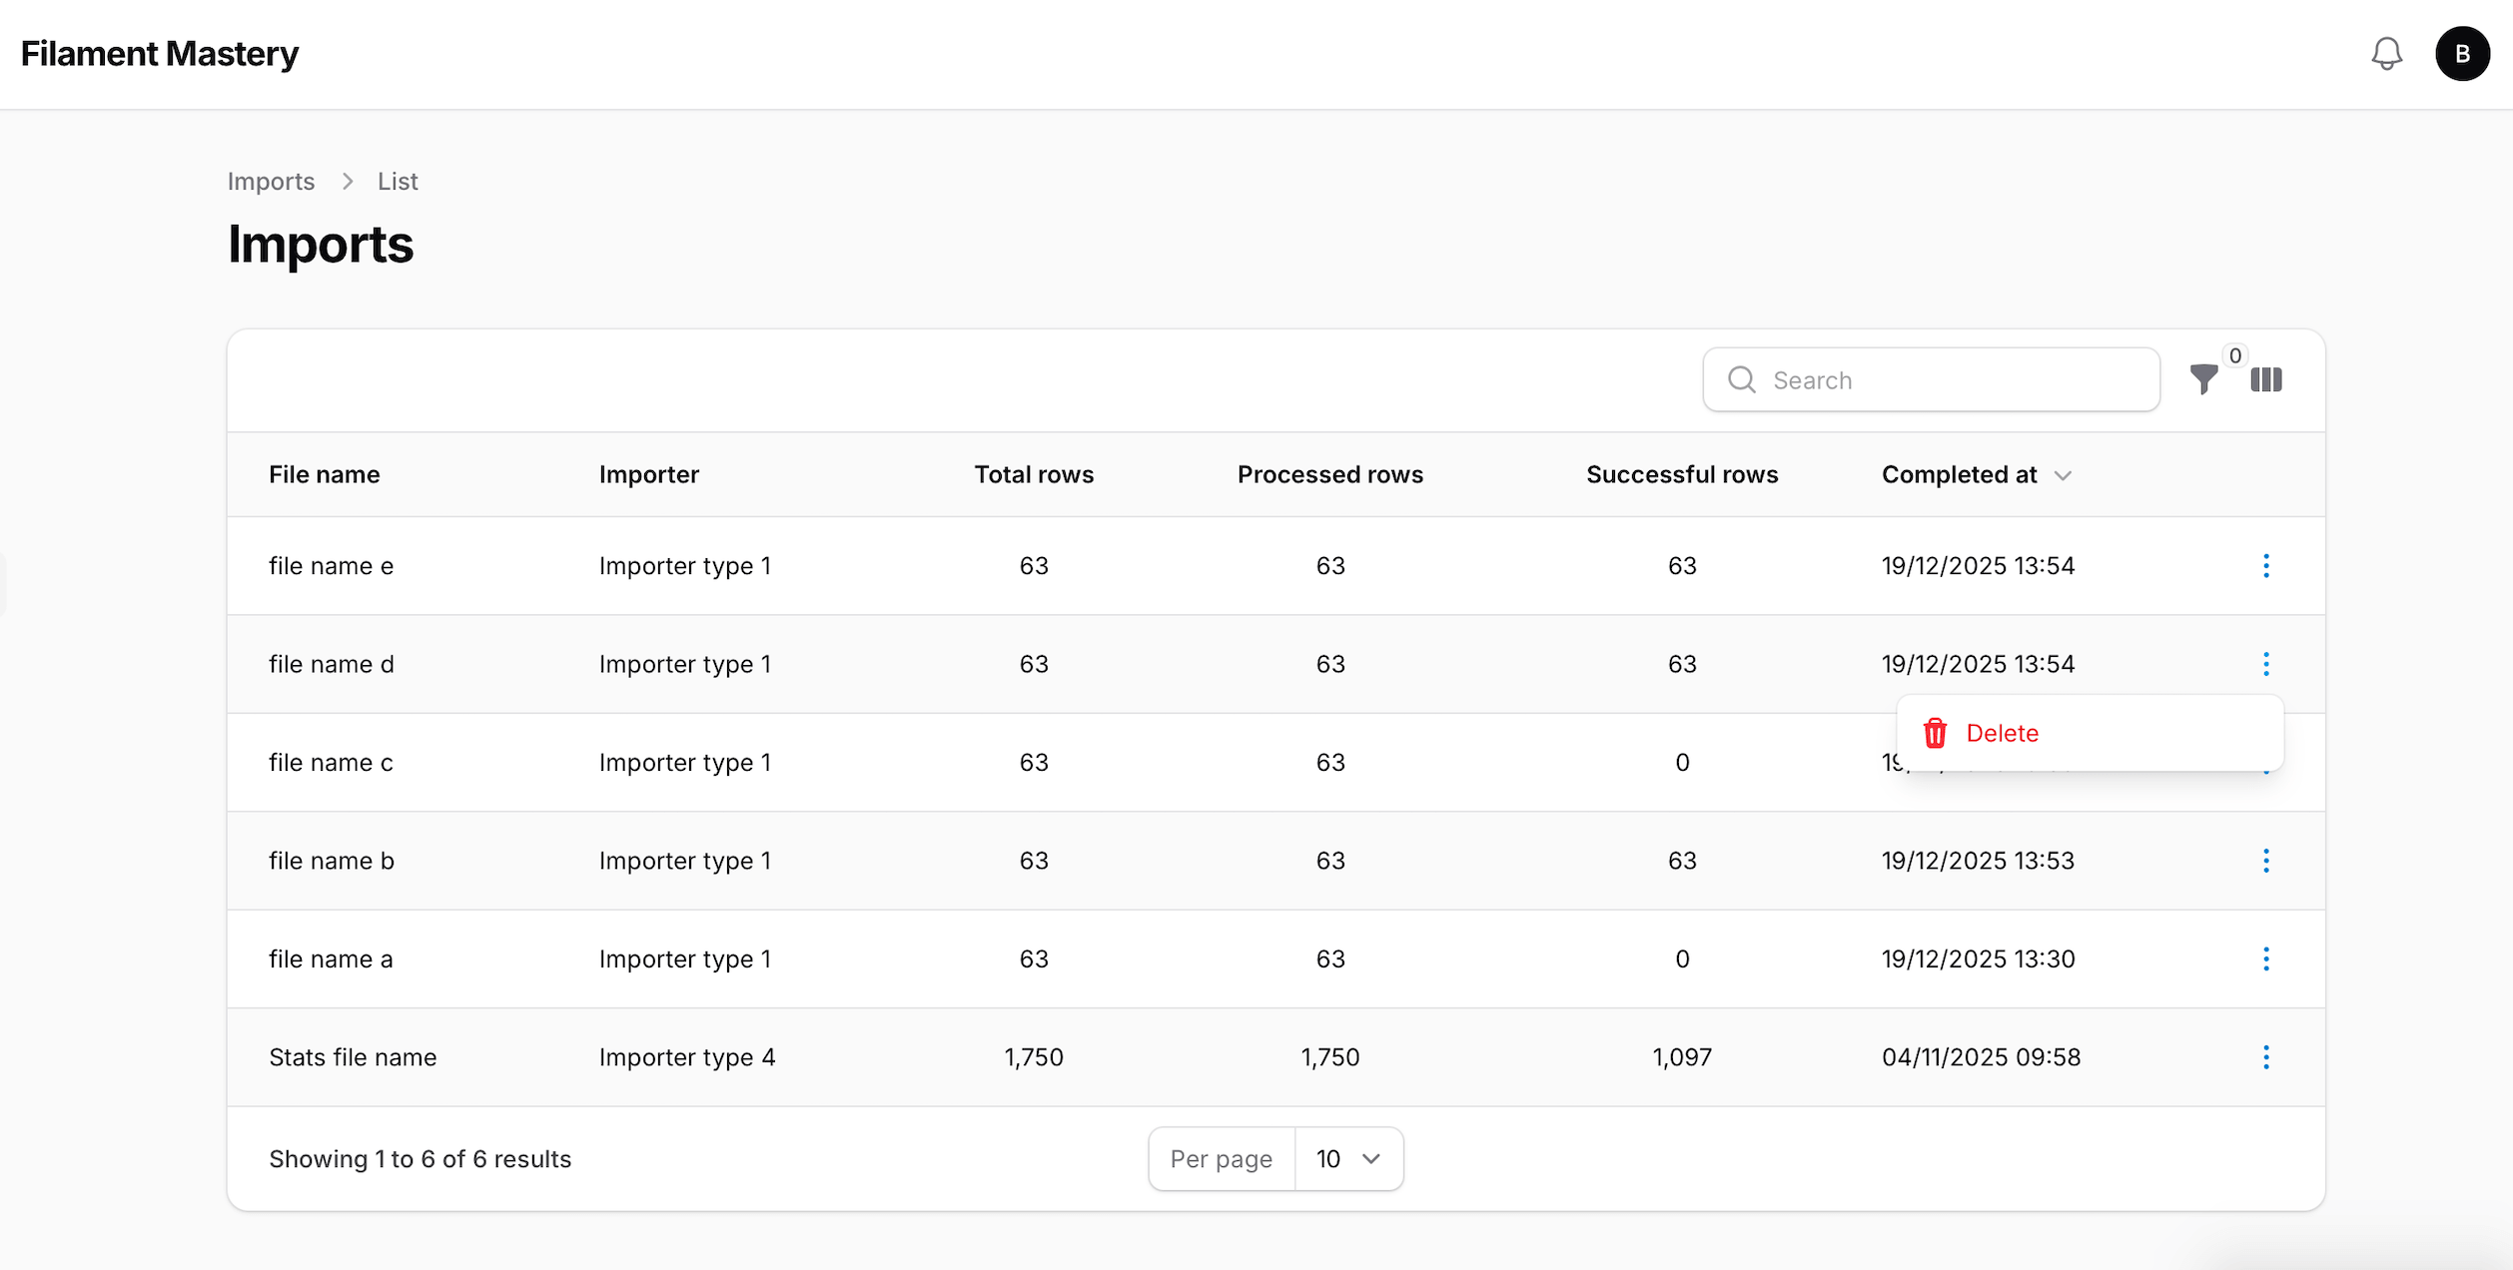
Task: Click the file name c row
Action: (331, 763)
